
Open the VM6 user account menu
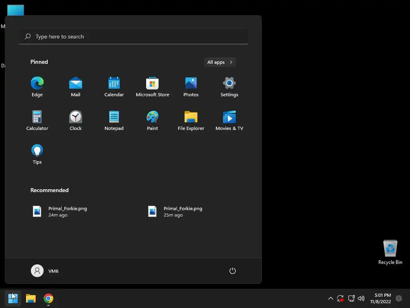[45, 271]
